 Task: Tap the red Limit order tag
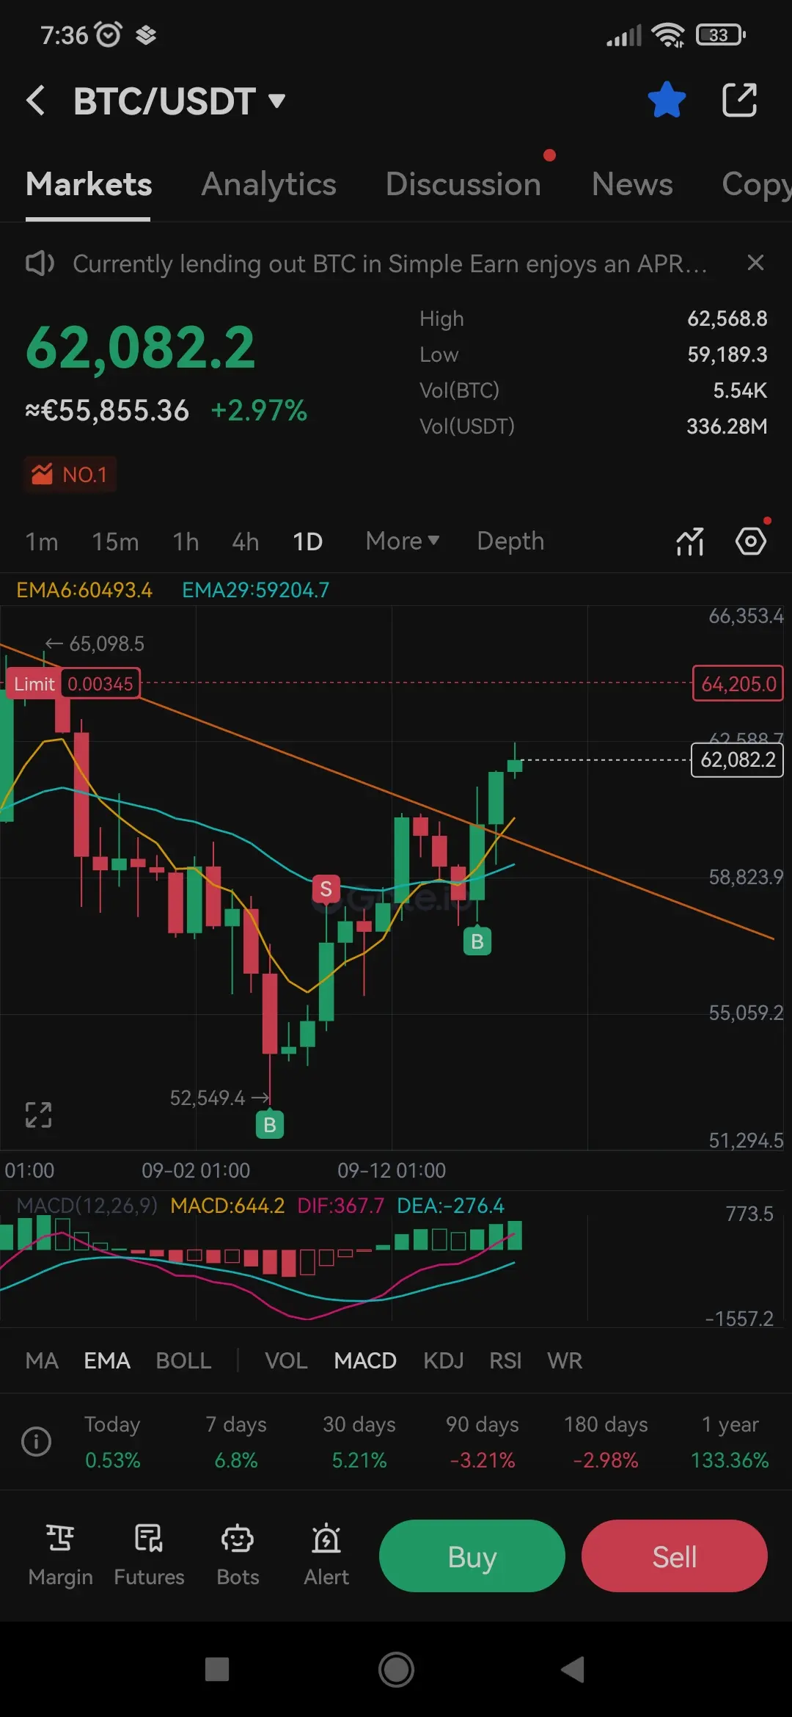73,684
